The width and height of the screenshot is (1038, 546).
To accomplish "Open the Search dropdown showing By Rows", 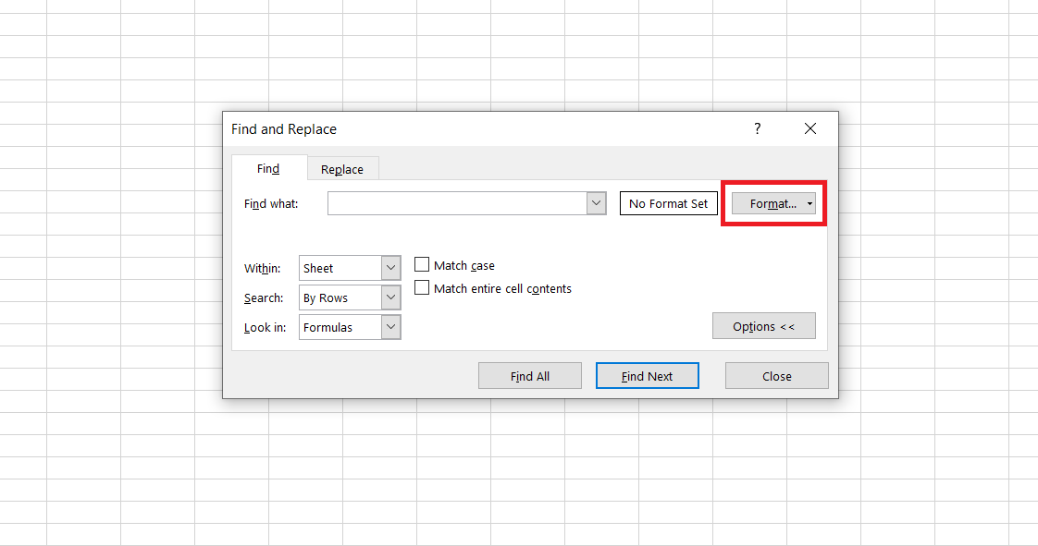I will (x=351, y=298).
